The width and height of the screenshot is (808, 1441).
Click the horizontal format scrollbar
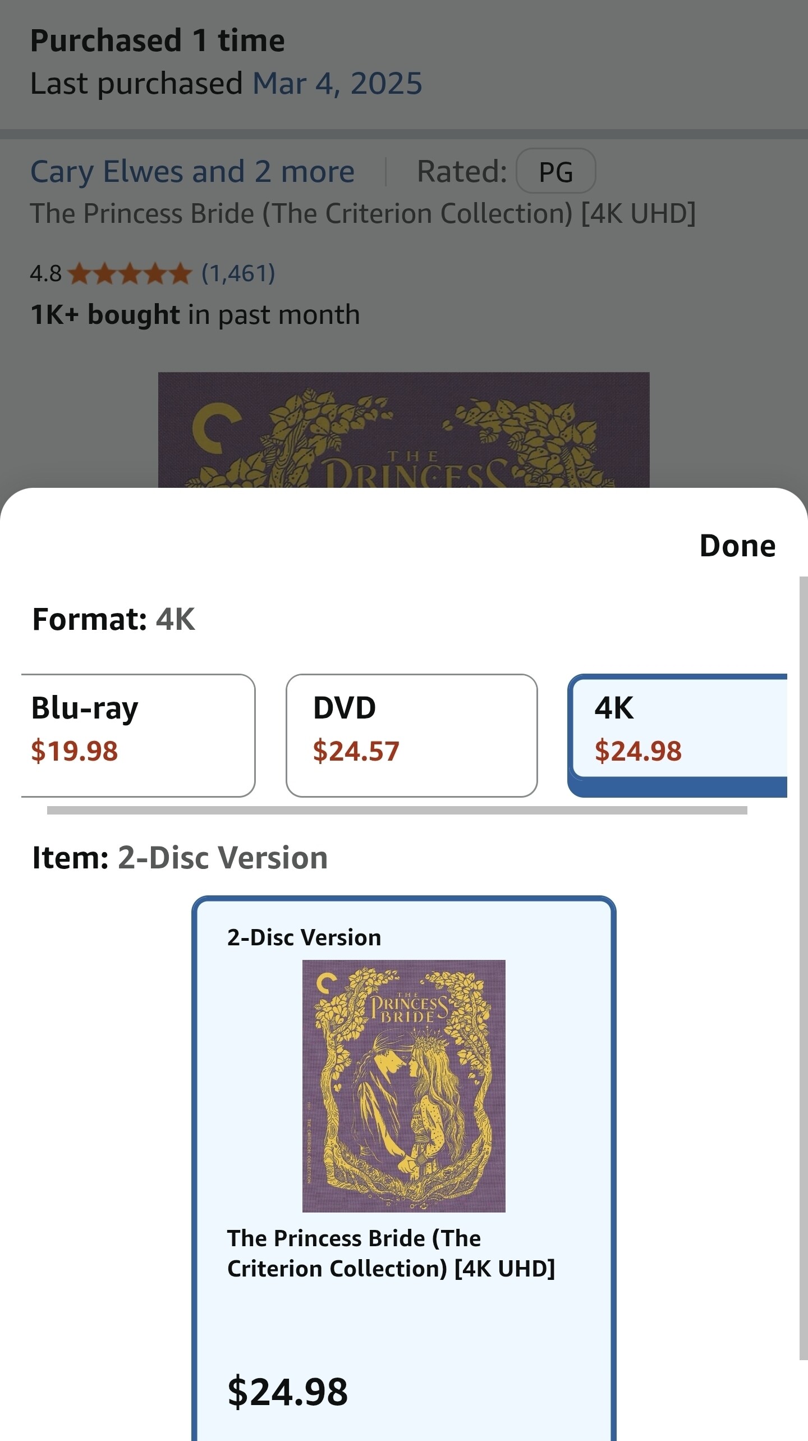point(397,810)
